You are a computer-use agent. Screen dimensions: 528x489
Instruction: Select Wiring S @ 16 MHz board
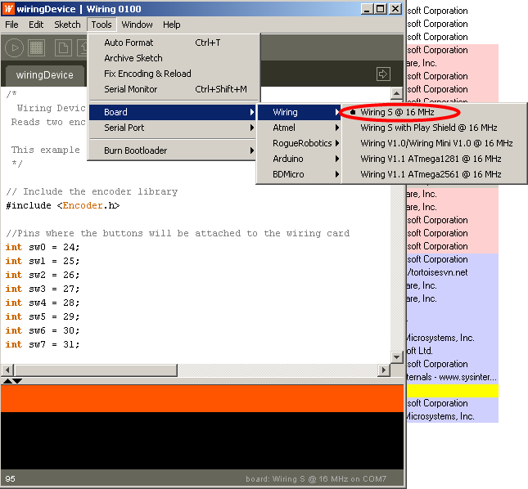[399, 112]
